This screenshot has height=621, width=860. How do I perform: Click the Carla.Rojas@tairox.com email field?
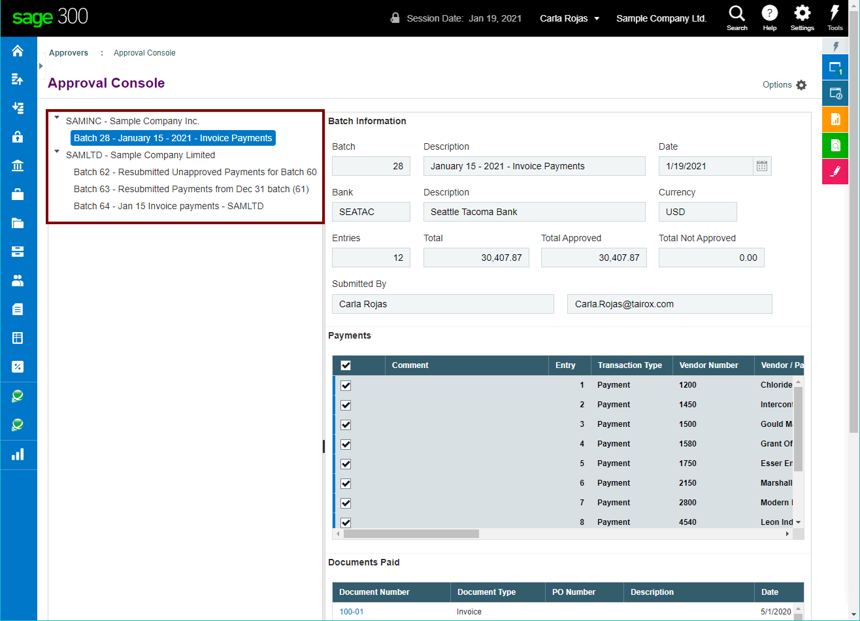pyautogui.click(x=670, y=304)
